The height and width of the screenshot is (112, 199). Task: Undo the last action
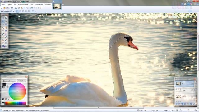pos(32,8)
